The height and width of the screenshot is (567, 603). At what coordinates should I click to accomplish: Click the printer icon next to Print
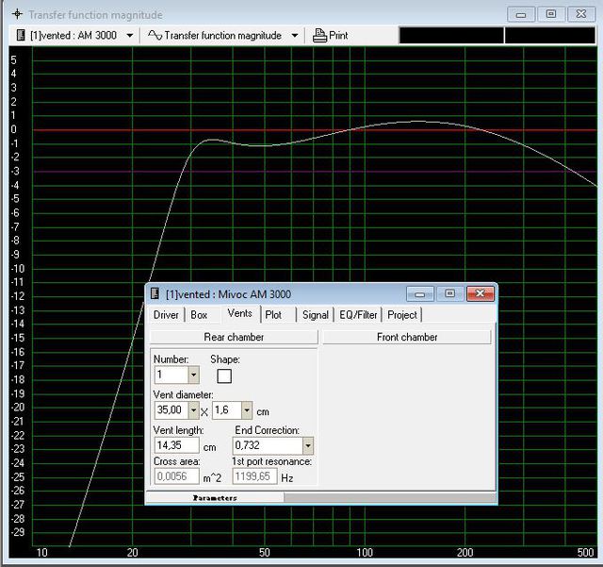coord(319,36)
